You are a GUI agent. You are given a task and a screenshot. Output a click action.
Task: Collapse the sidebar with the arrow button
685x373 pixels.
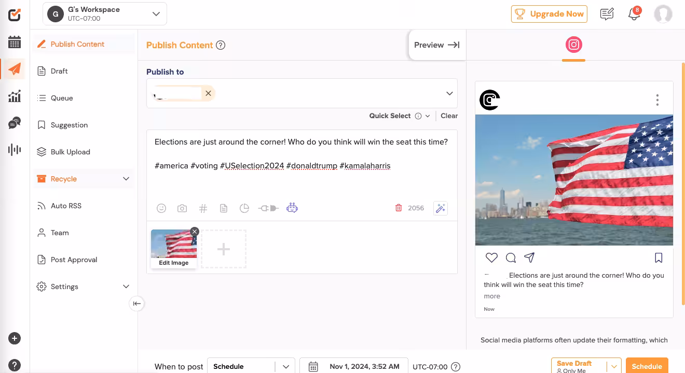pos(136,304)
